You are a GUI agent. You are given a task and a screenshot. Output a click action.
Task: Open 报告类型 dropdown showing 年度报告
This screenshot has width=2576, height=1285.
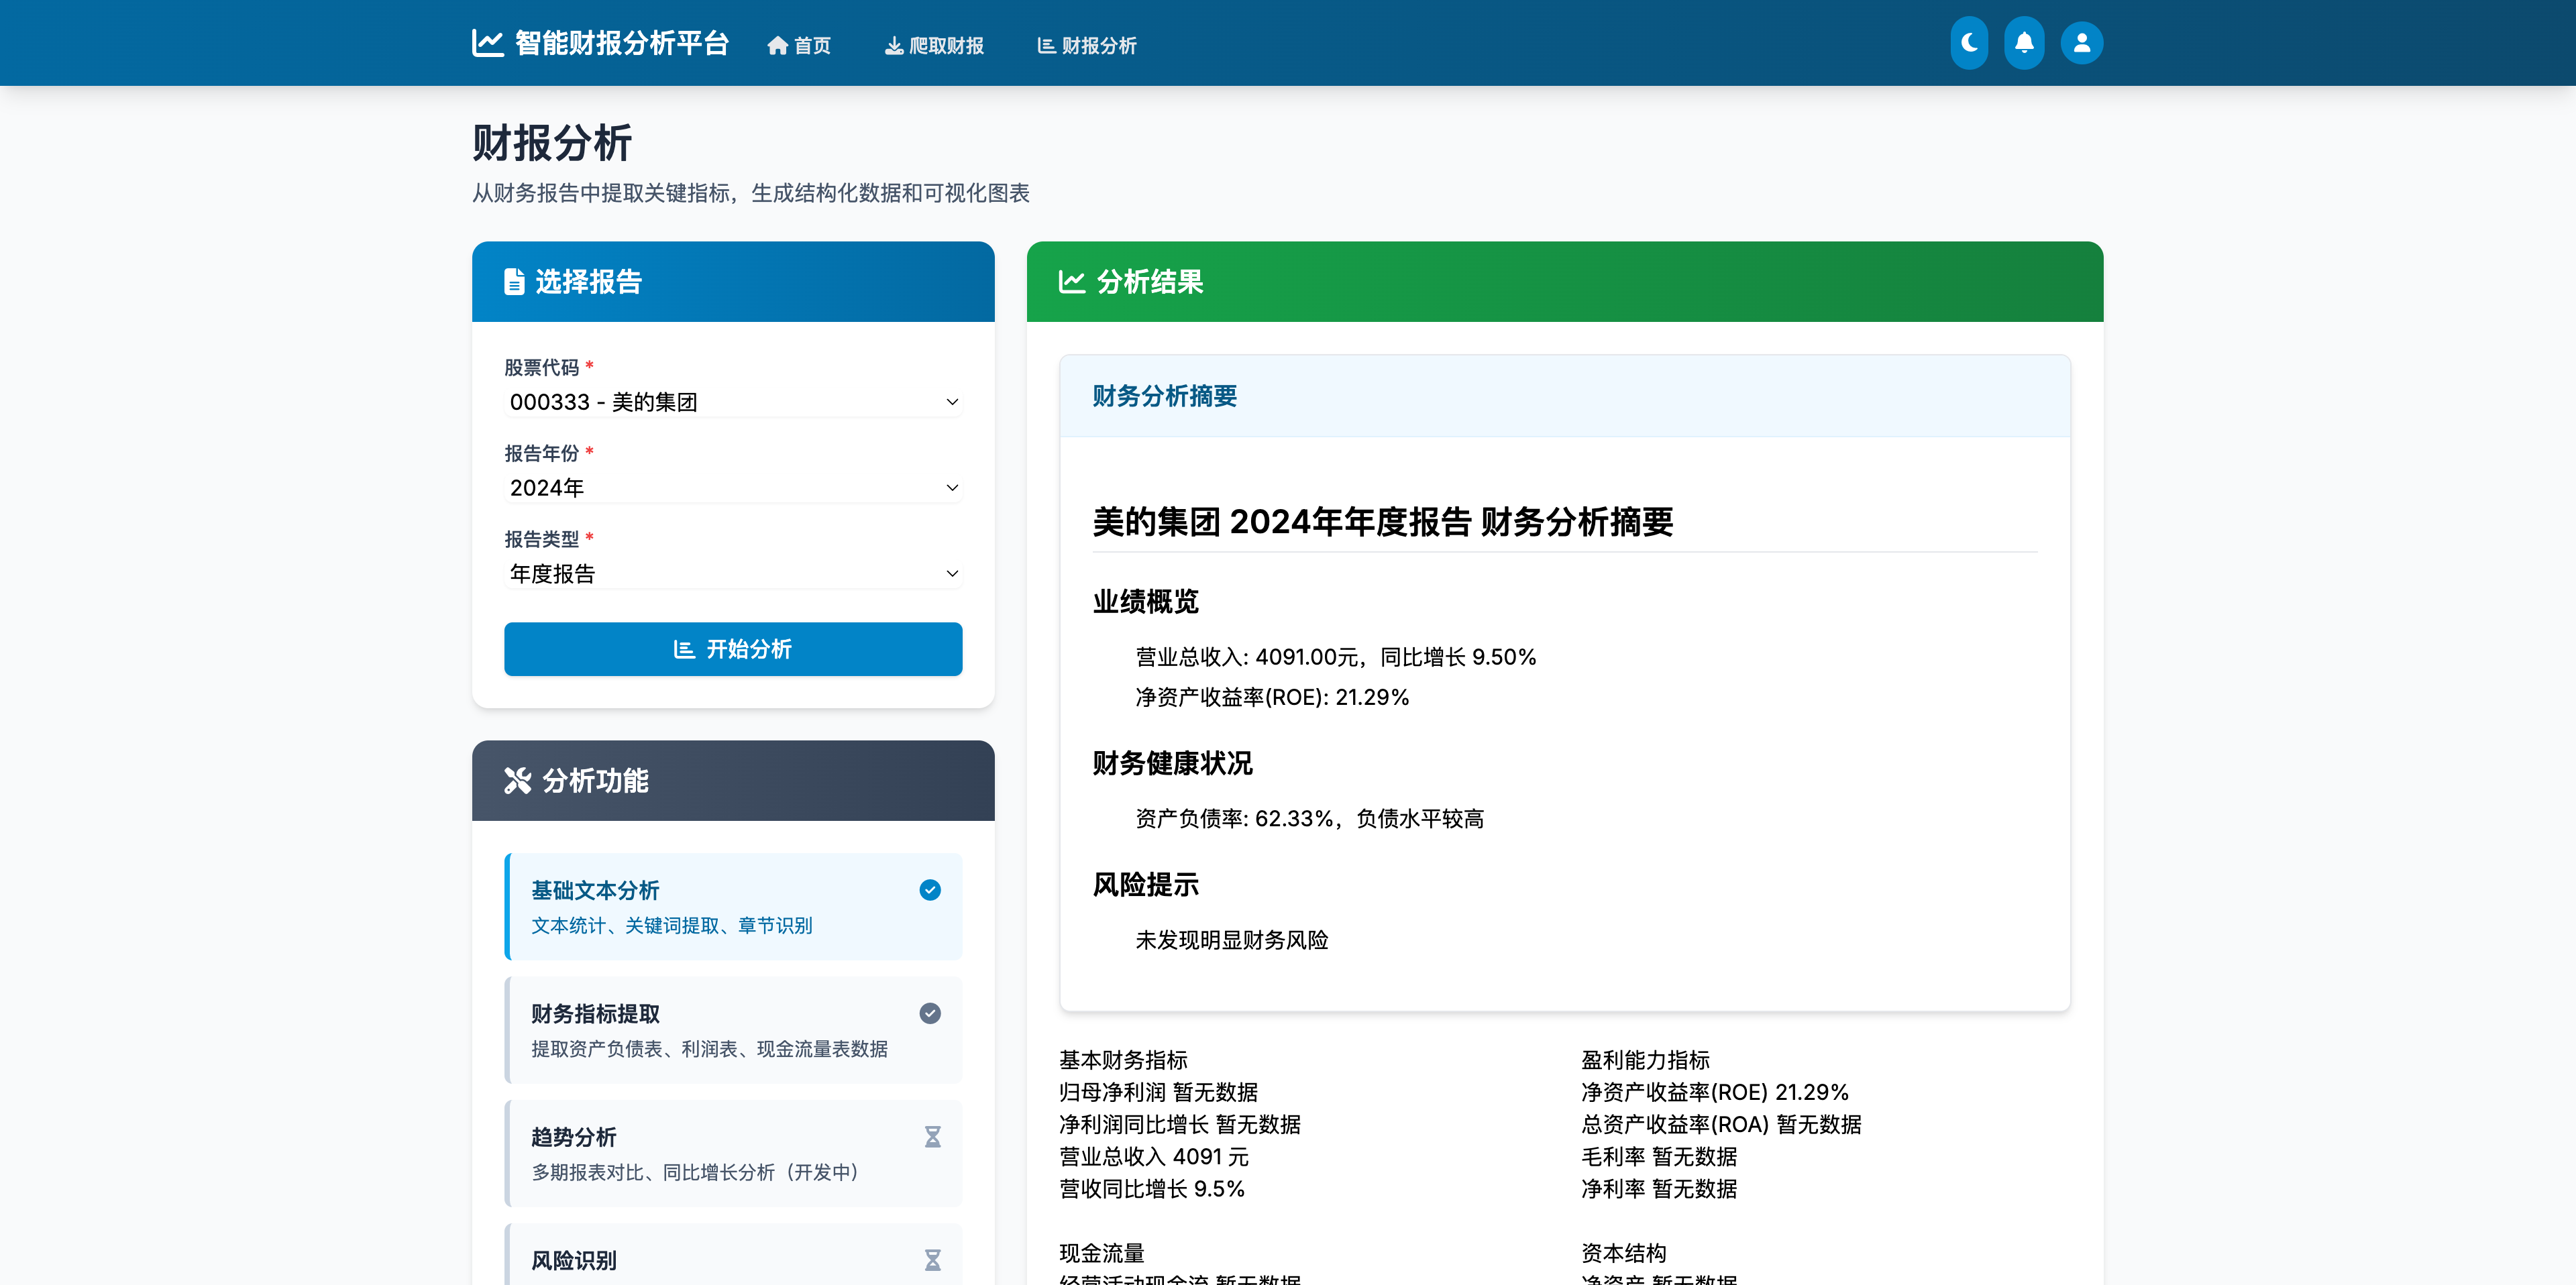pyautogui.click(x=733, y=574)
